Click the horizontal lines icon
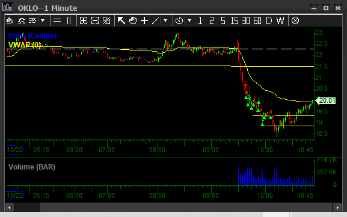347x217 pixels. (x=57, y=20)
